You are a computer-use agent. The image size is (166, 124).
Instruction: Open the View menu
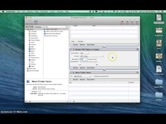37,12
